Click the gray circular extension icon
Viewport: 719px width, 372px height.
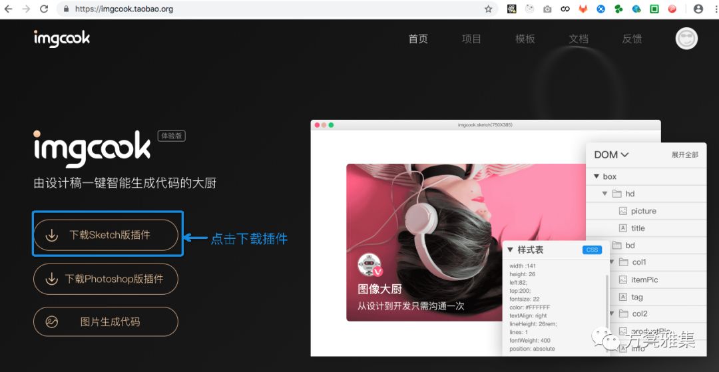tap(530, 9)
